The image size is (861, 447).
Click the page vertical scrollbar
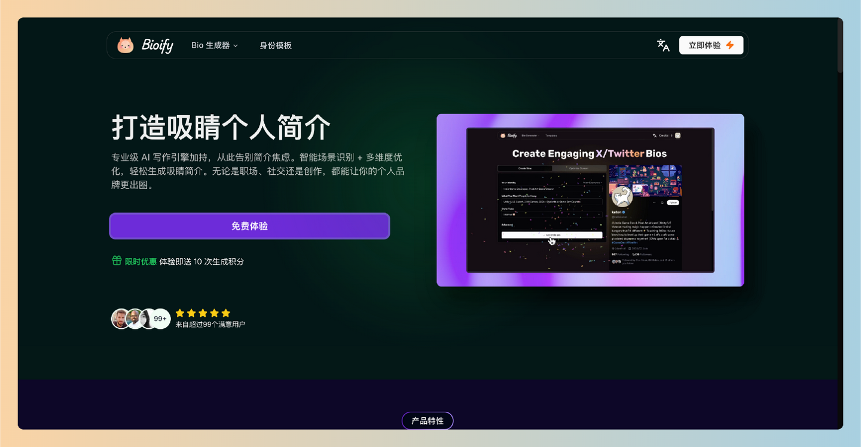[840, 47]
